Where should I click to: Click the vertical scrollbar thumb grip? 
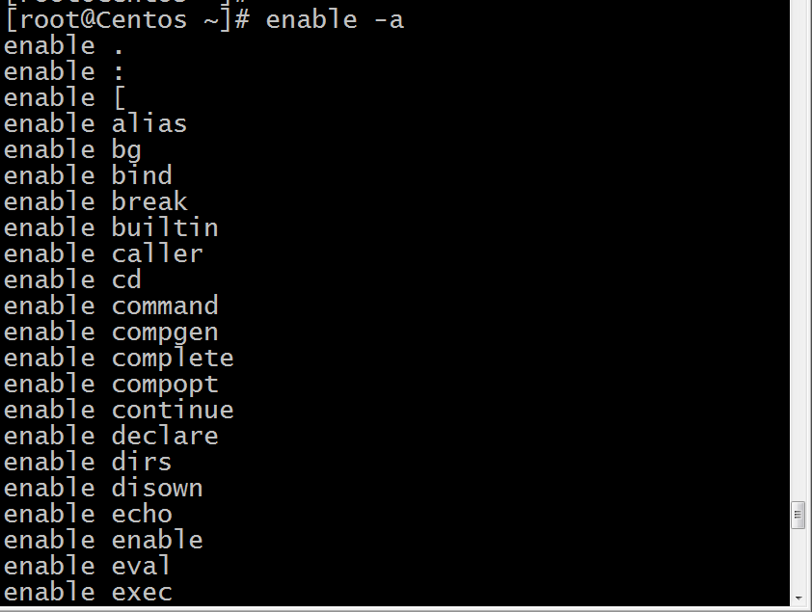(x=798, y=515)
